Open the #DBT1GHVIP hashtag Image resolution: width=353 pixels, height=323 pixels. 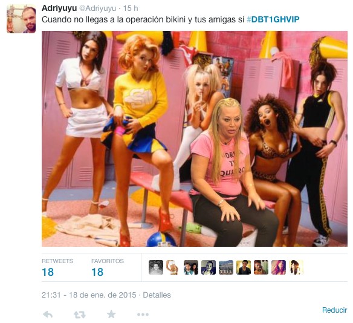(273, 19)
